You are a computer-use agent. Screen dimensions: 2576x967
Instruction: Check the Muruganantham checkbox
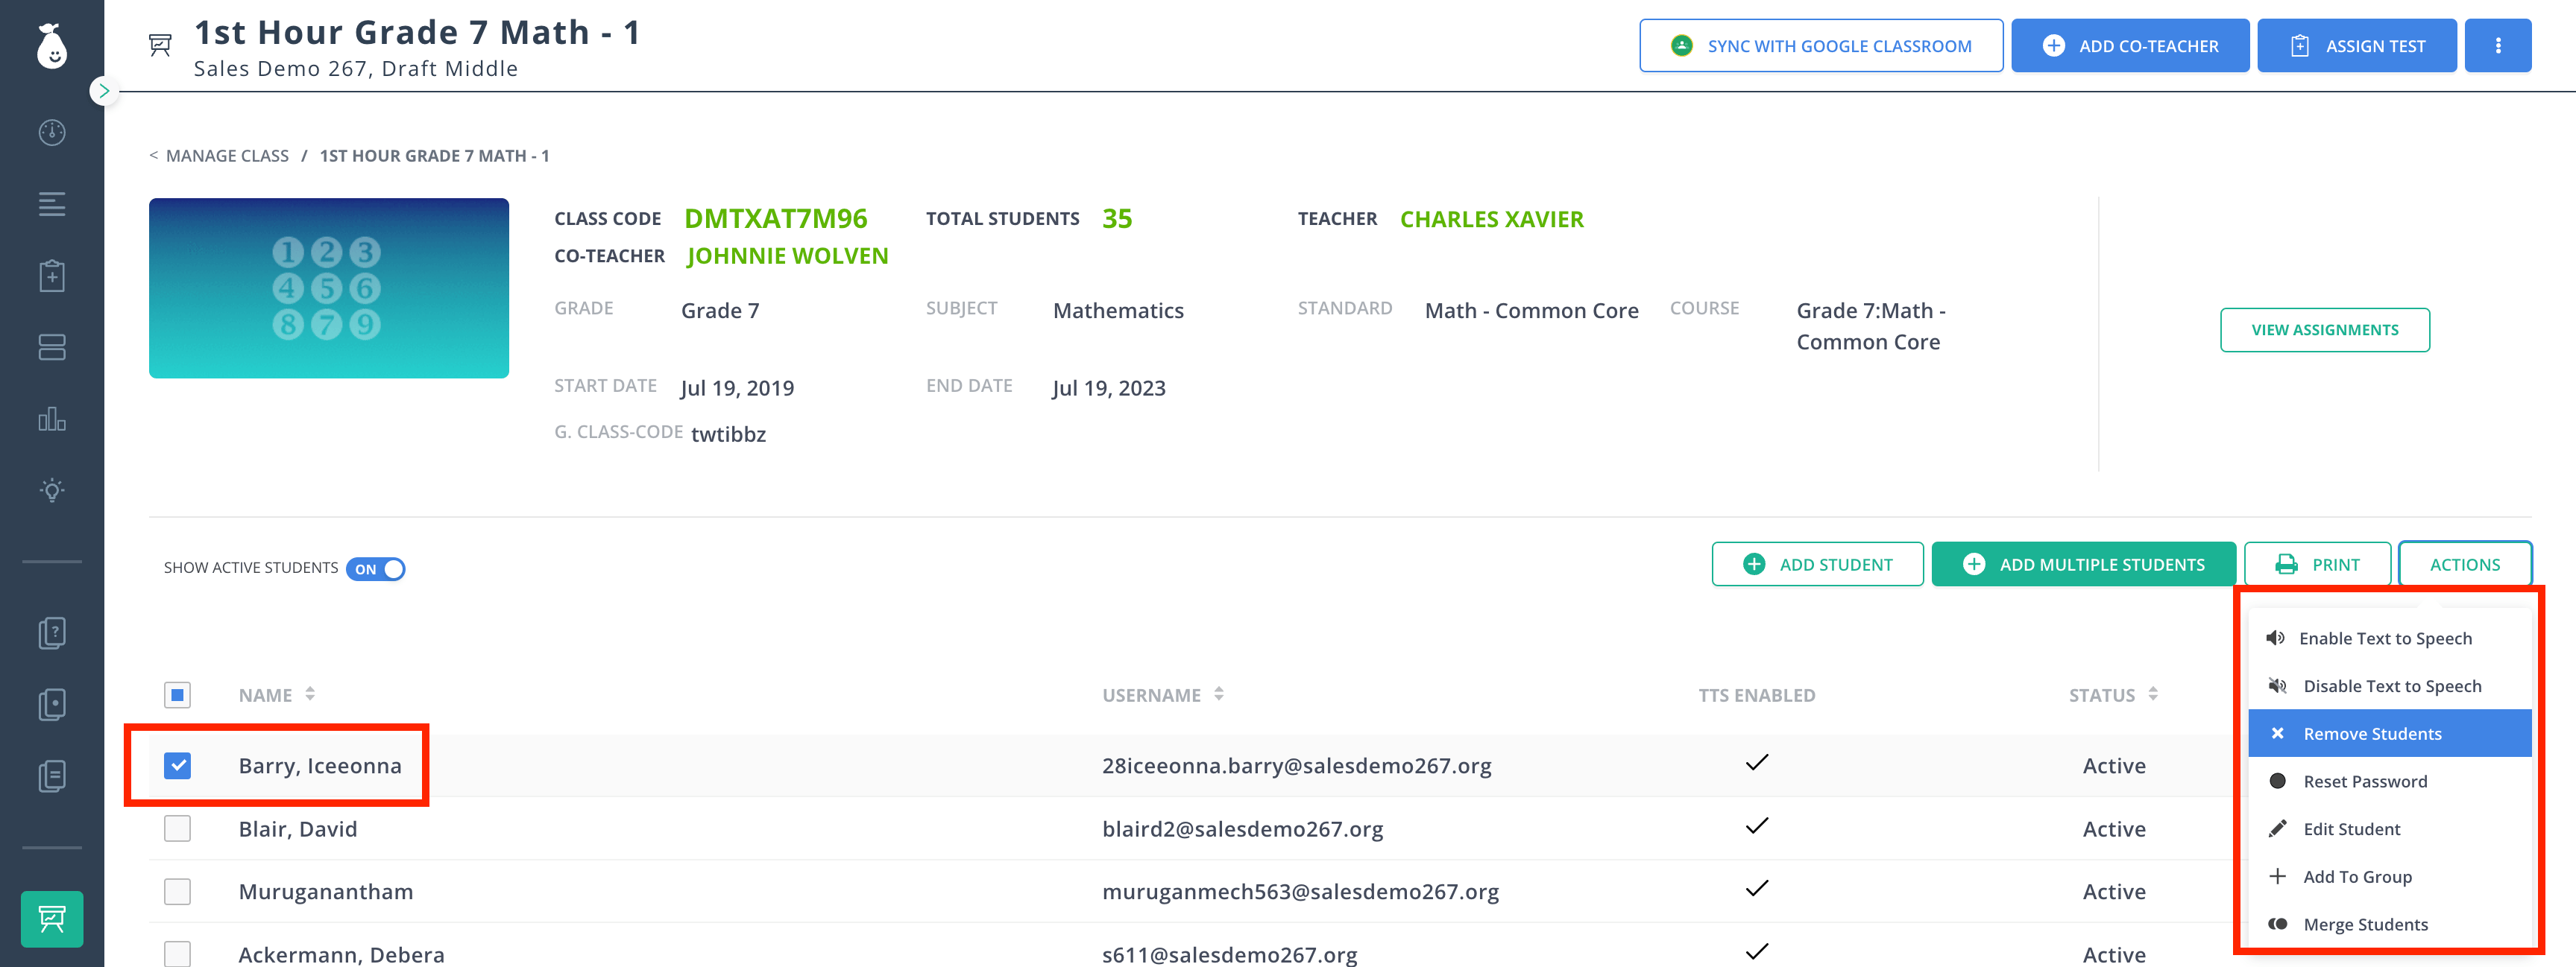click(177, 891)
